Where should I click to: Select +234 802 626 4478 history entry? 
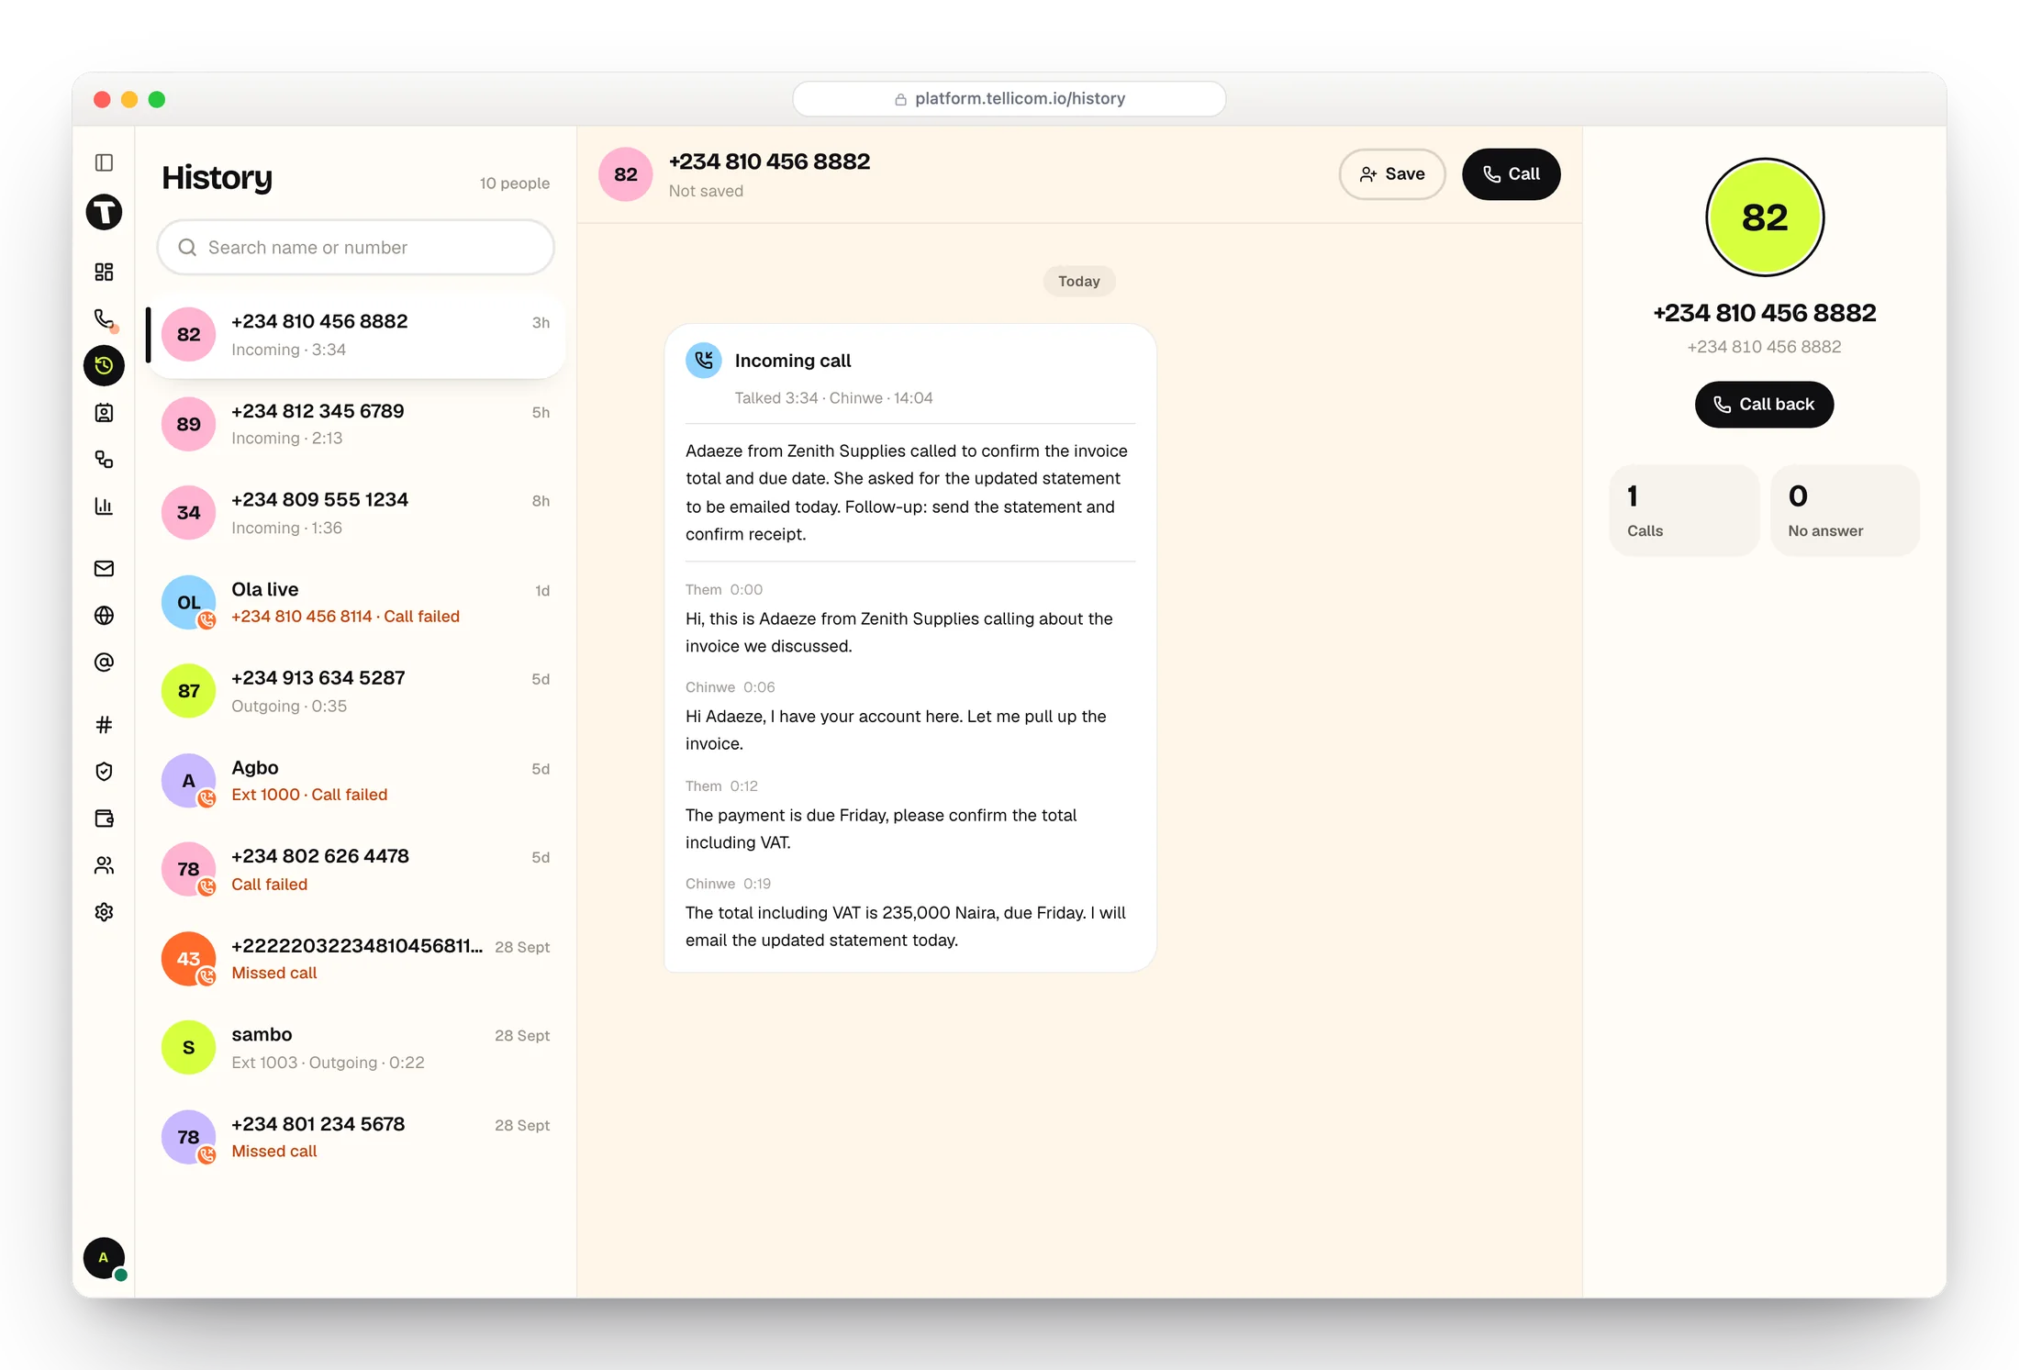click(356, 869)
